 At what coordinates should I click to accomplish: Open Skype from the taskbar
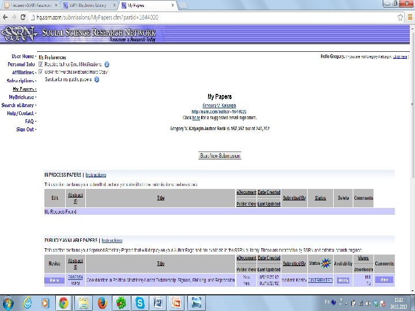pos(140,303)
